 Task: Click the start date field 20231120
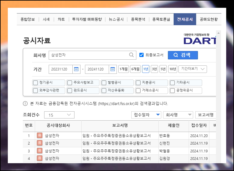61,69
